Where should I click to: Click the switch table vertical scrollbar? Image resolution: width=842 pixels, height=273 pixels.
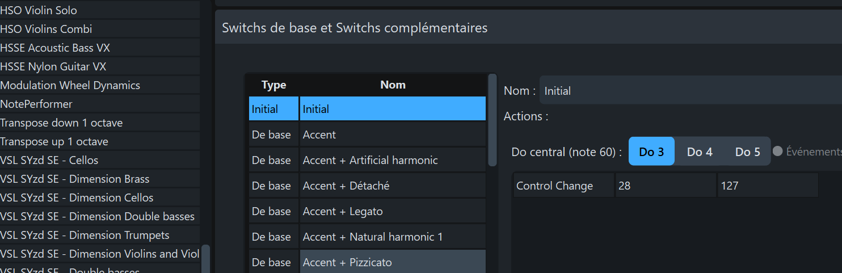point(492,119)
